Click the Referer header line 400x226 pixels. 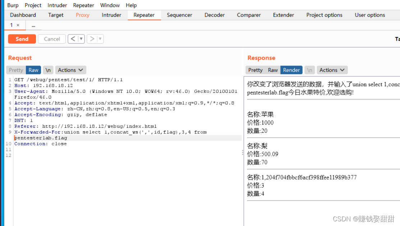[86, 126]
